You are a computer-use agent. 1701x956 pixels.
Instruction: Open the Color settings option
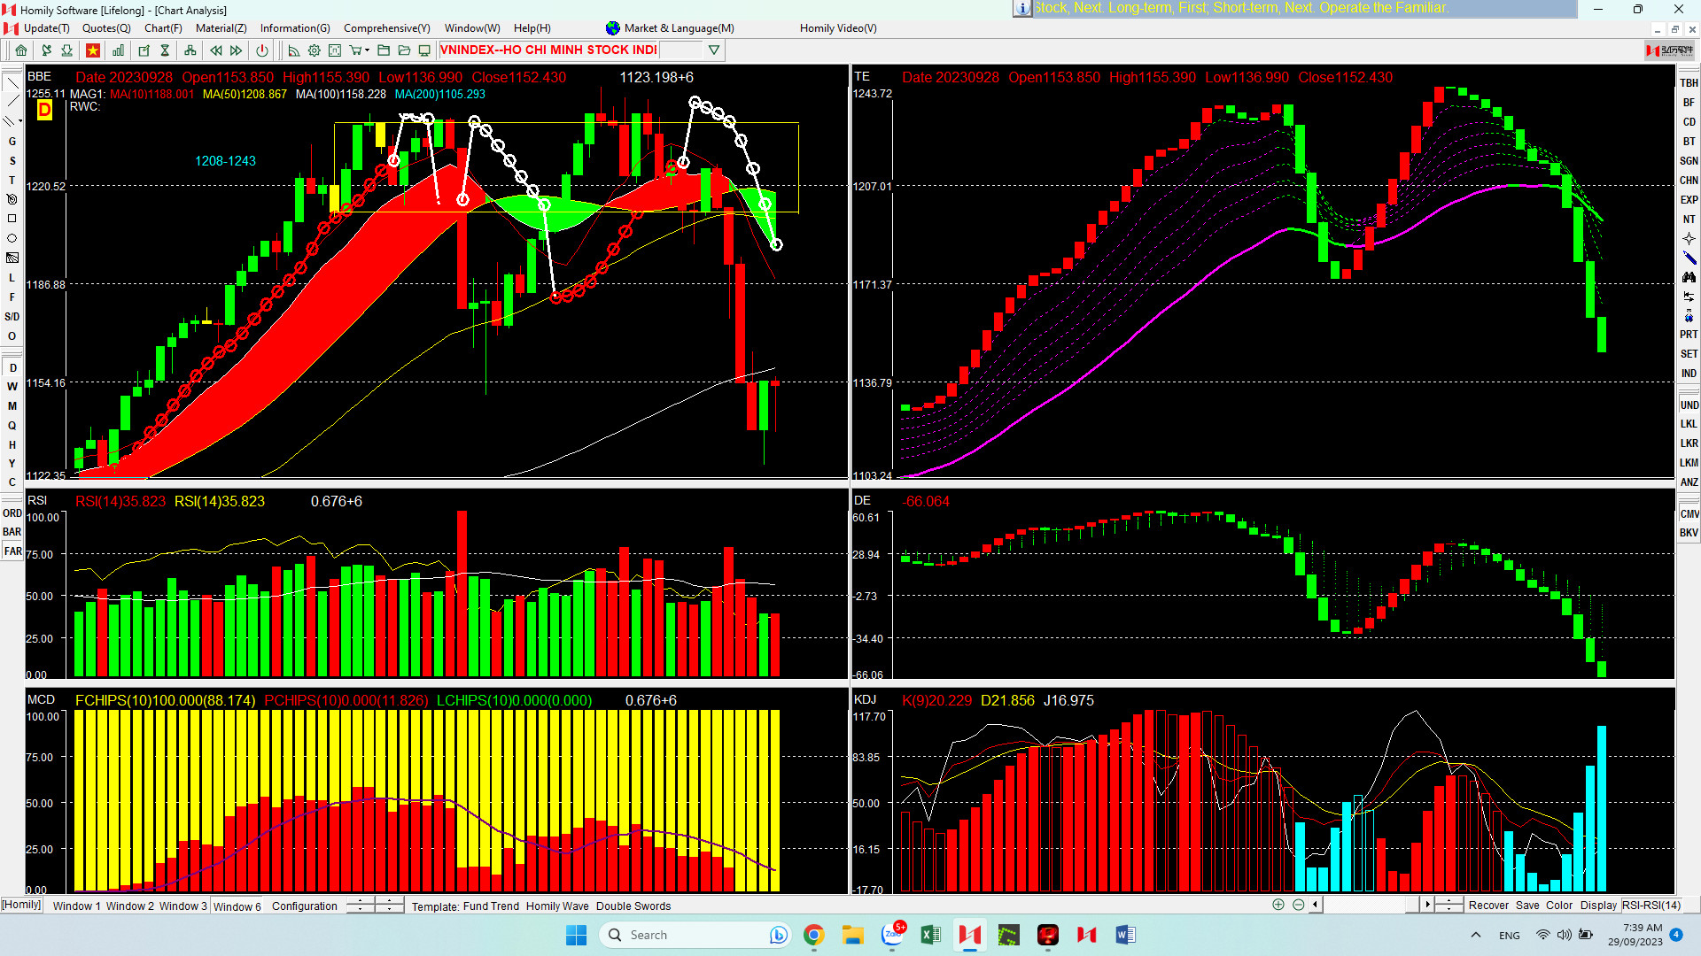[x=1558, y=905]
